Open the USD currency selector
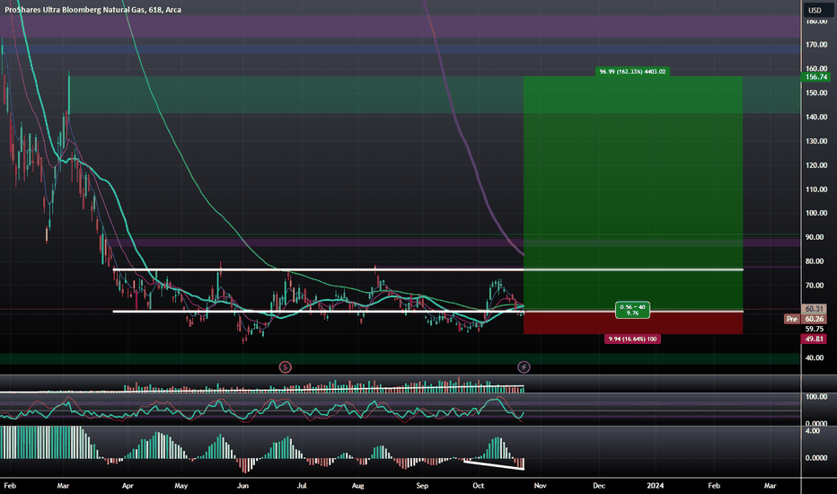This screenshot has height=494, width=837. [815, 10]
